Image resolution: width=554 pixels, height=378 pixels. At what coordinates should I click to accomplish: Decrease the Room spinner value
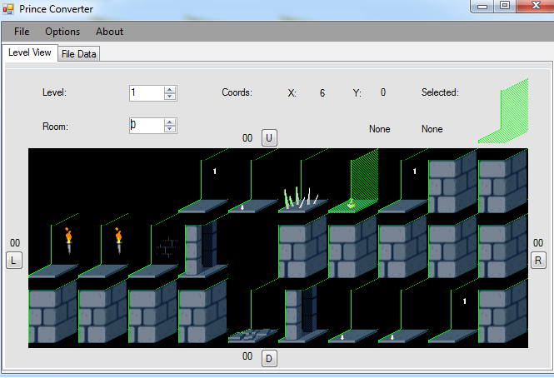coord(170,128)
